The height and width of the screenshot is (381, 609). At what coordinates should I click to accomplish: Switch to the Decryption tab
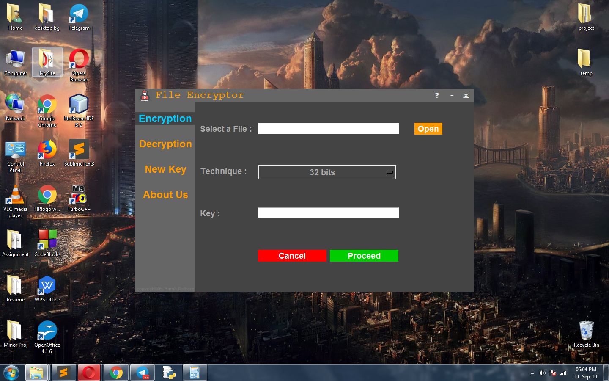click(x=165, y=144)
